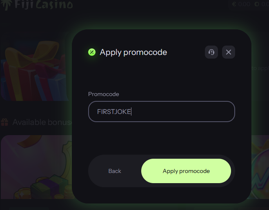Image resolution: width=269 pixels, height=210 pixels.
Task: Submit using the Apply promocode button
Action: pyautogui.click(x=186, y=171)
